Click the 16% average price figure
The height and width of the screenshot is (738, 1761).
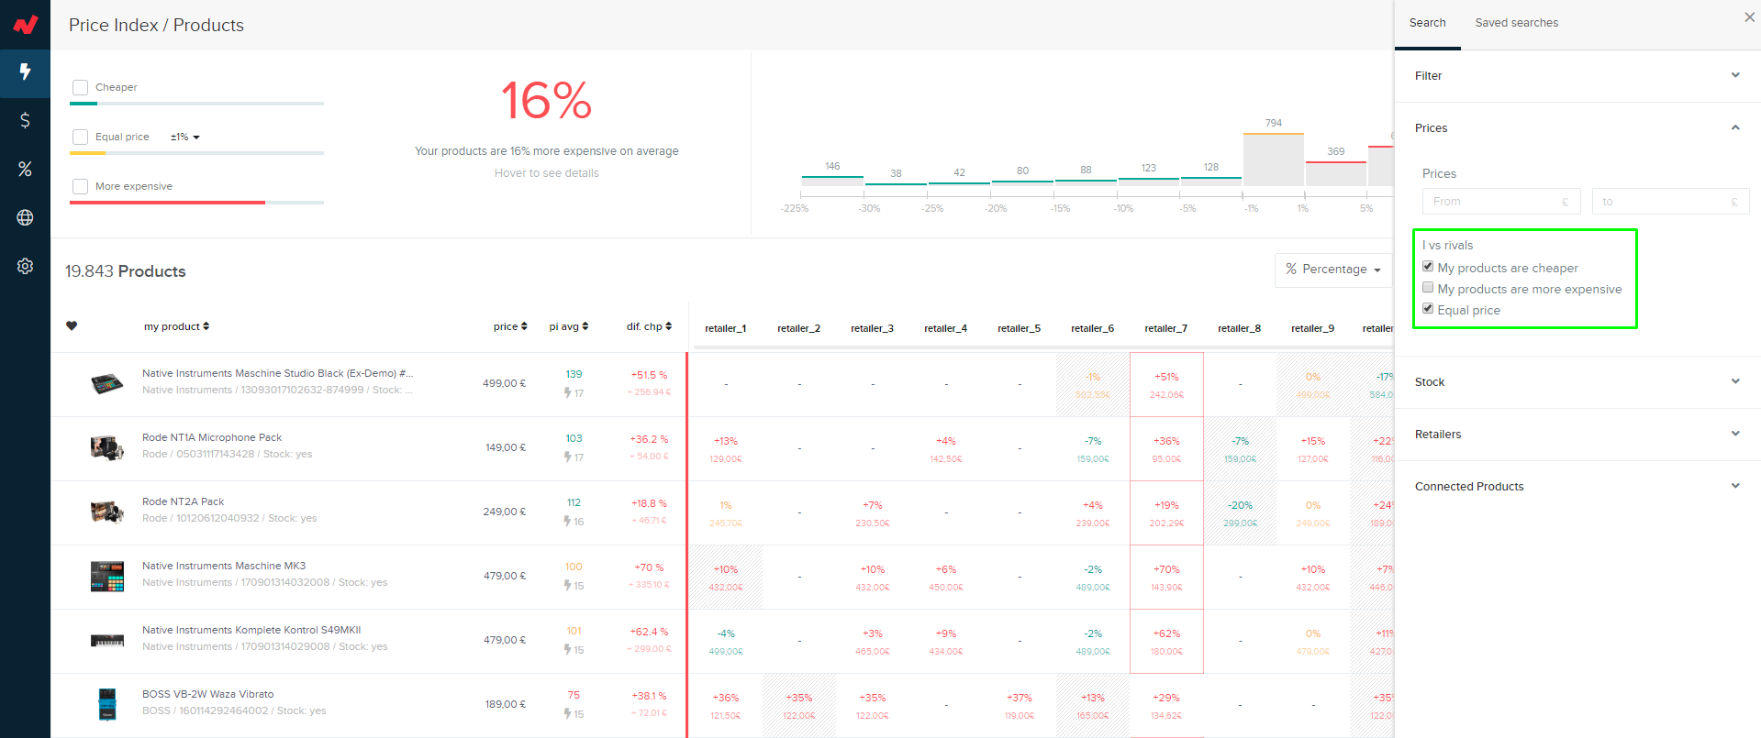pos(546,101)
